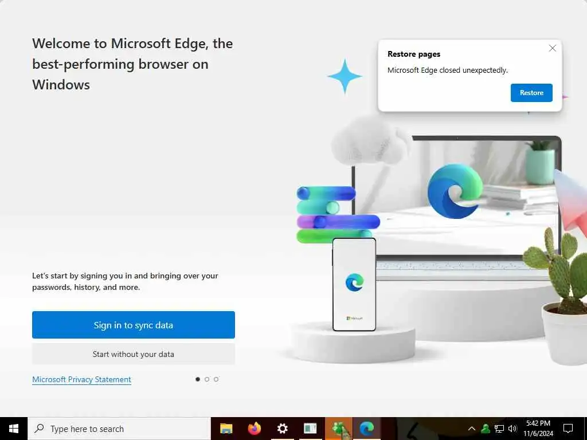Viewport: 587px width, 440px height.
Task: Open the Windows Start menu
Action: [x=14, y=429]
